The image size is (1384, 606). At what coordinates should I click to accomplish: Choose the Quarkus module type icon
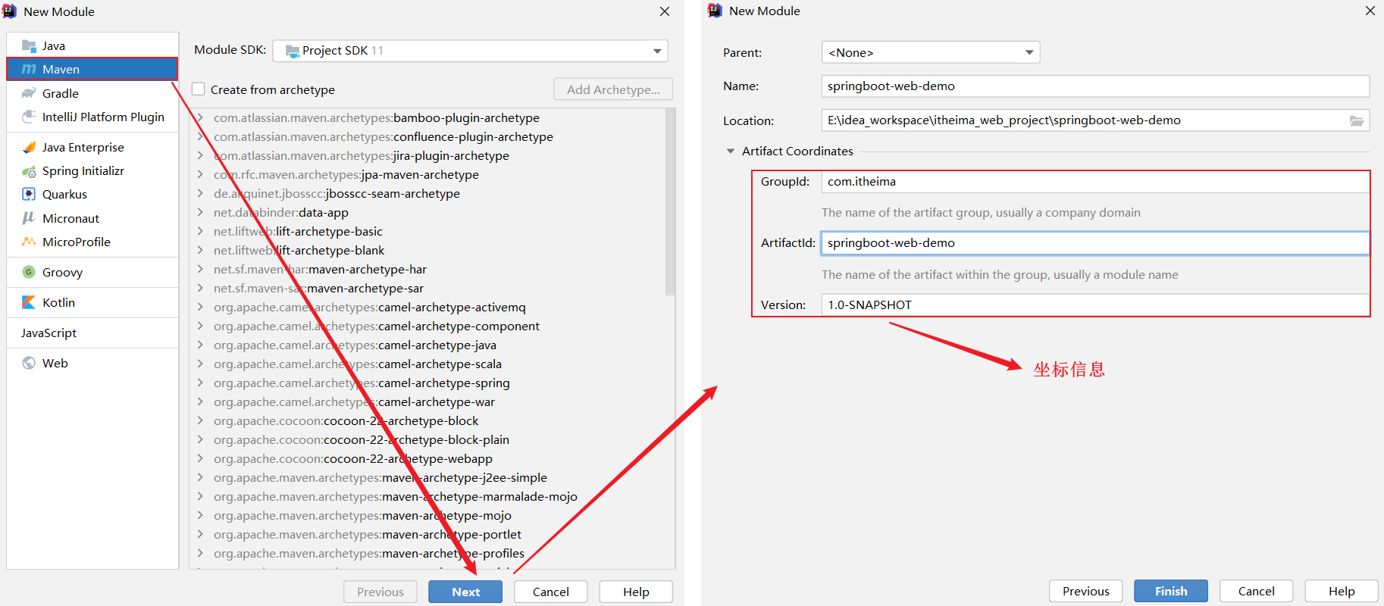pyautogui.click(x=29, y=195)
